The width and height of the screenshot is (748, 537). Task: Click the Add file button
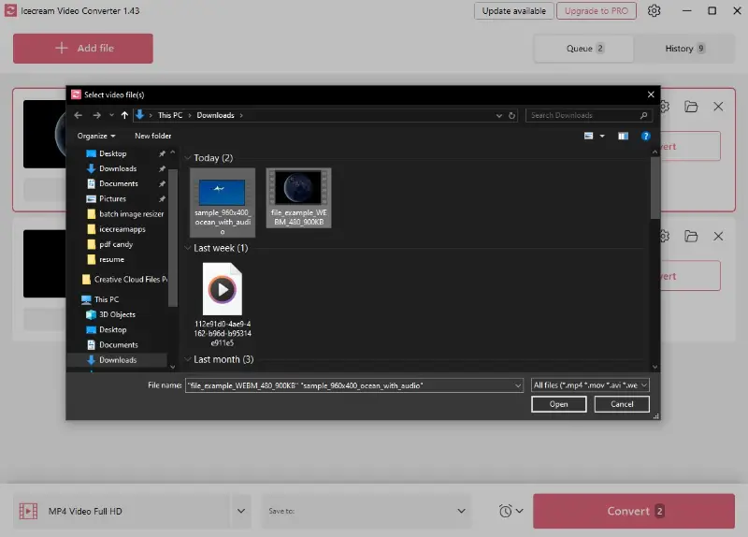(83, 49)
